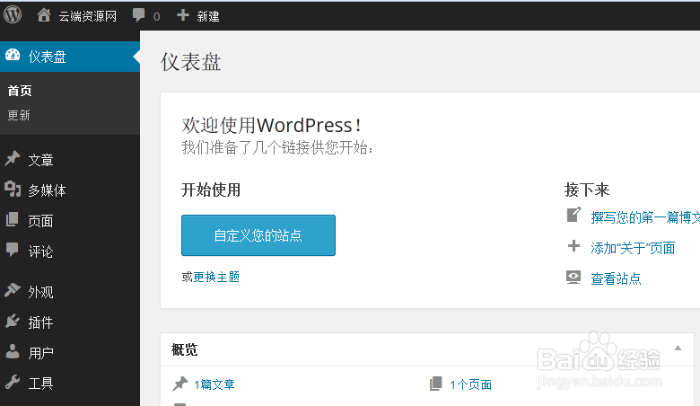Click the 仪表盘 page heading
700x406 pixels.
pyautogui.click(x=190, y=62)
